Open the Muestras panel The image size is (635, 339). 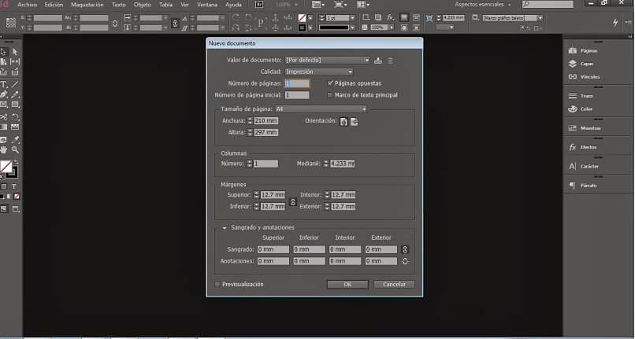click(585, 128)
